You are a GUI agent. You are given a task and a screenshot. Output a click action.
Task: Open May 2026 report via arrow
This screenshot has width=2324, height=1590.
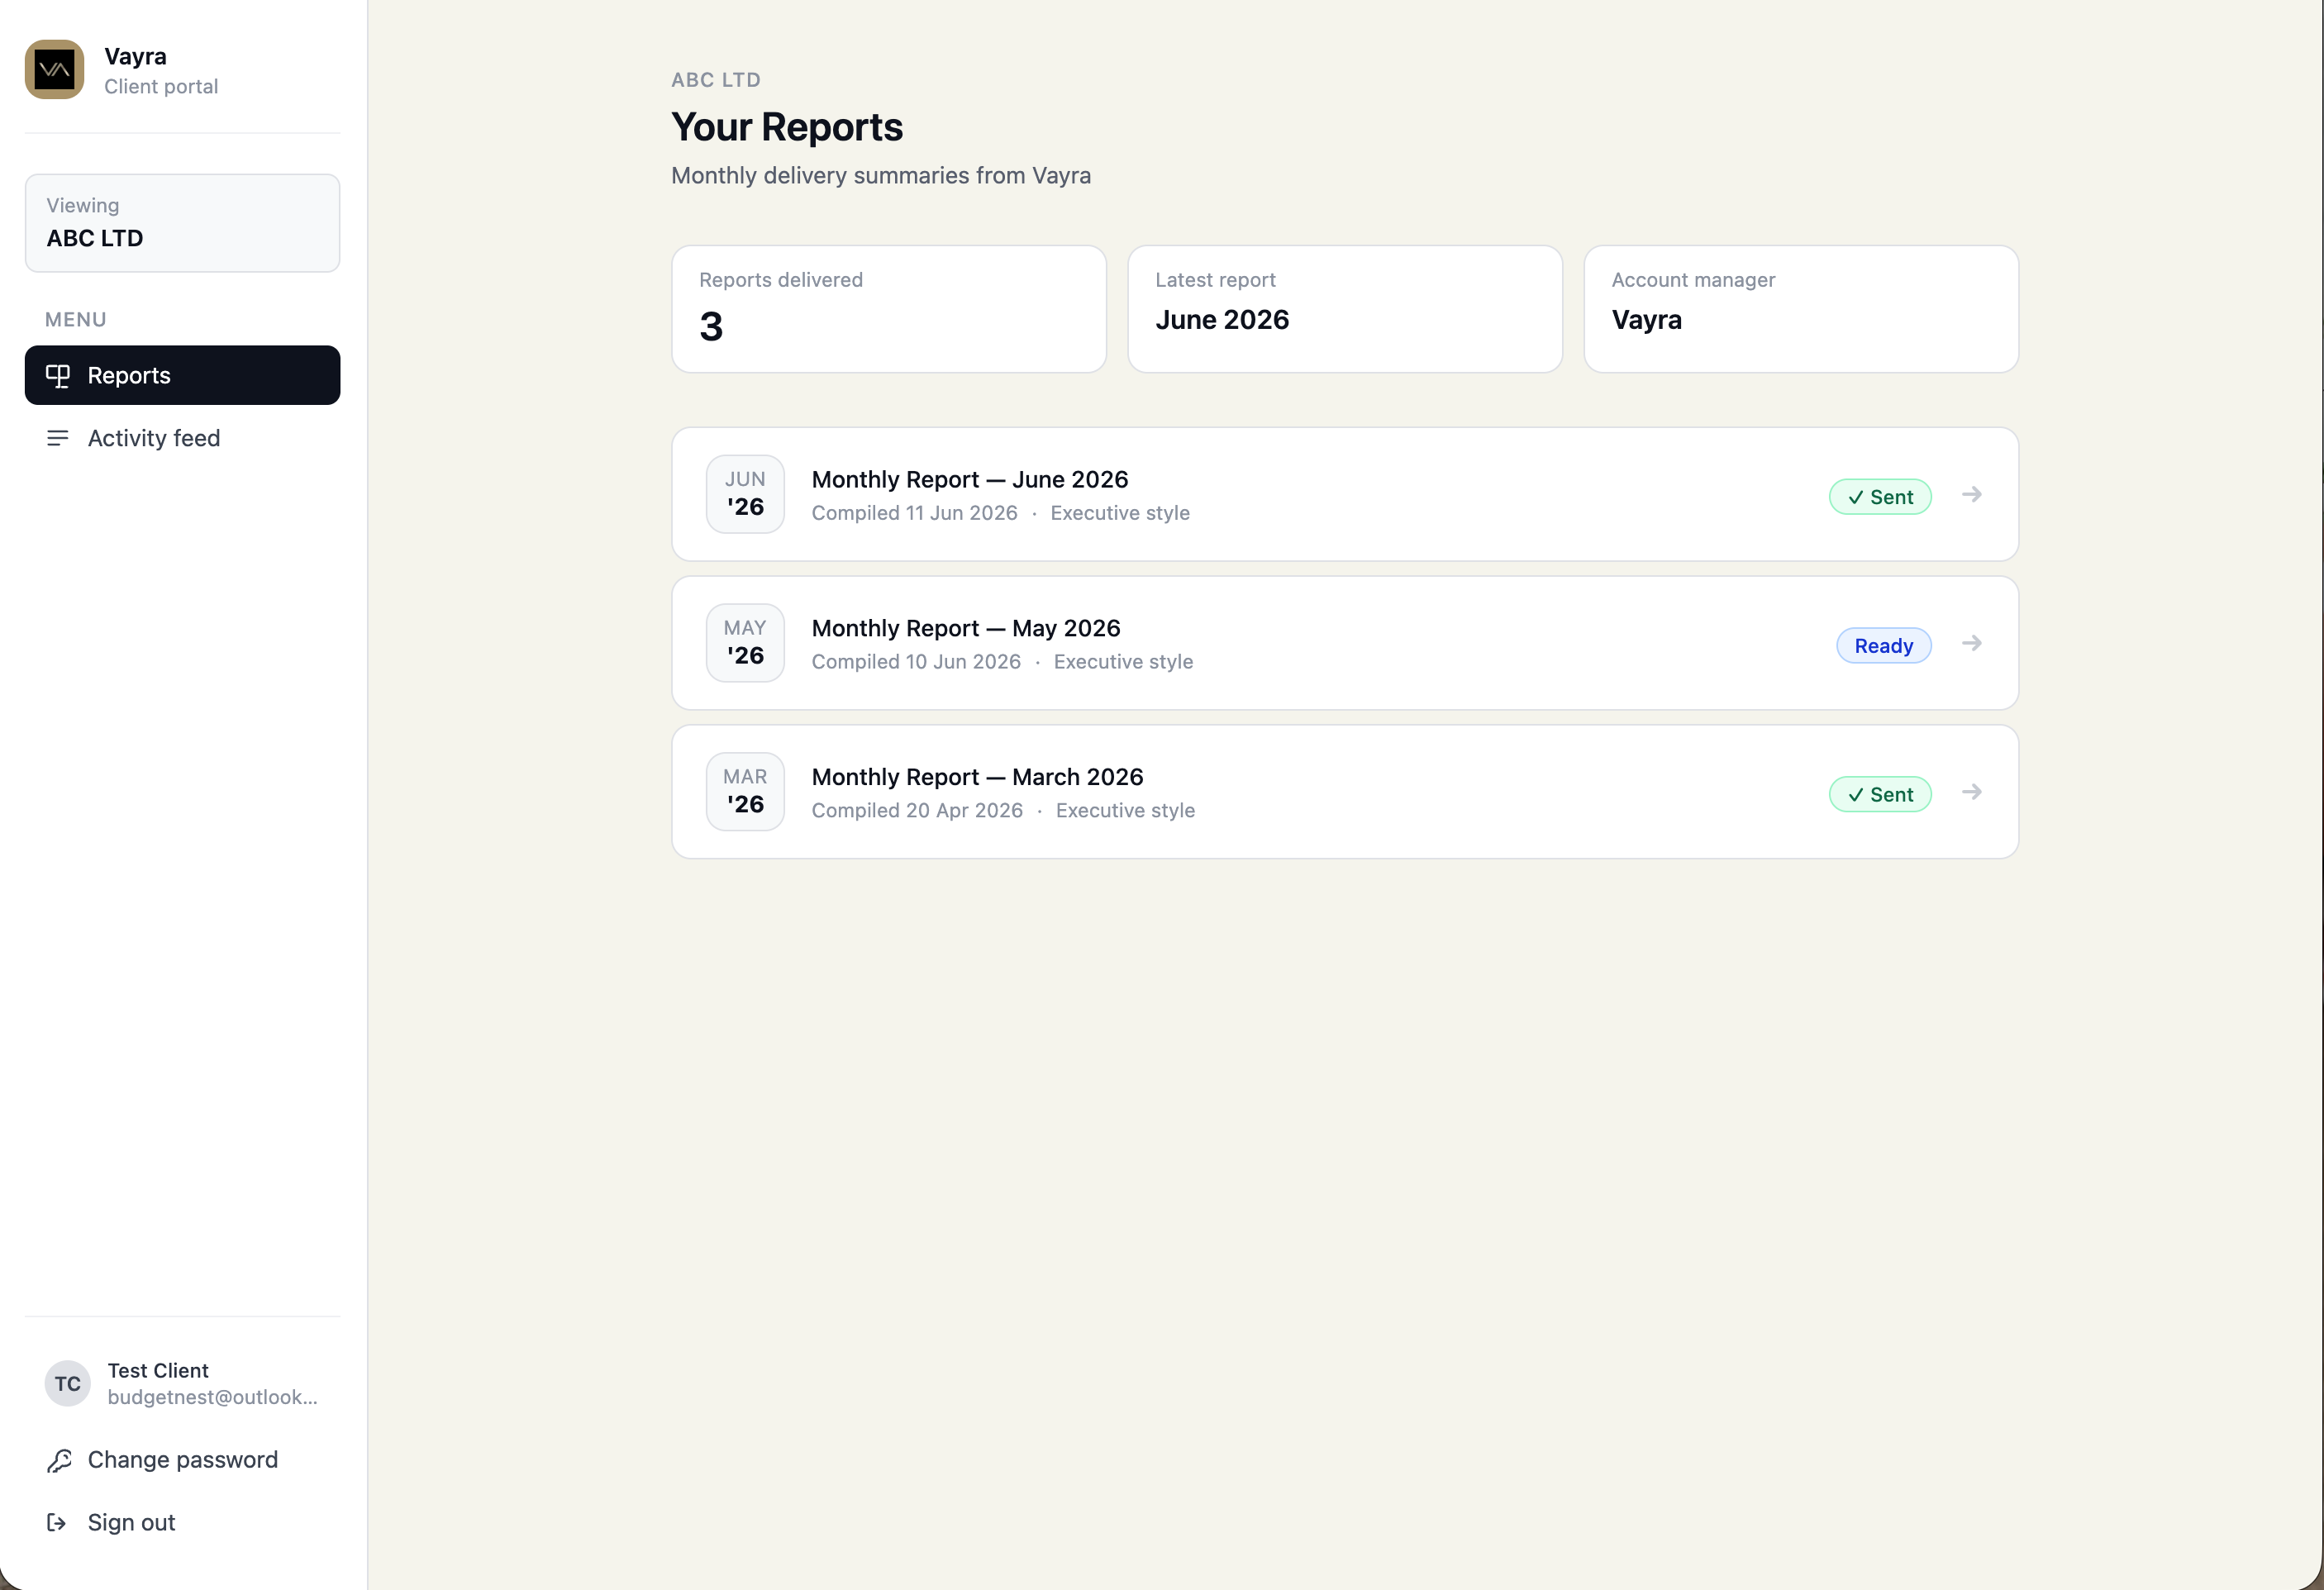click(x=1972, y=643)
